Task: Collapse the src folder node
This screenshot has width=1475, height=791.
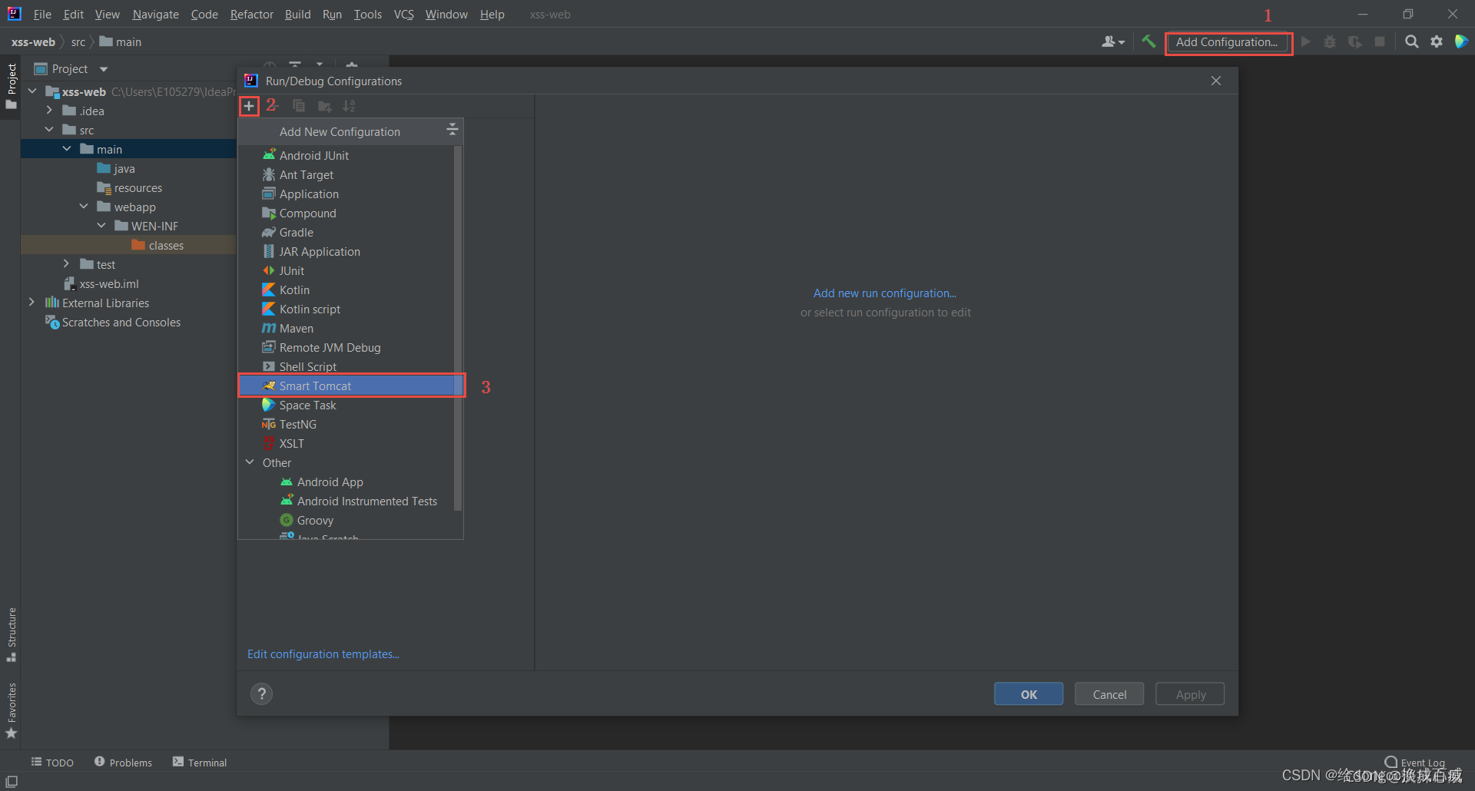Action: tap(49, 130)
